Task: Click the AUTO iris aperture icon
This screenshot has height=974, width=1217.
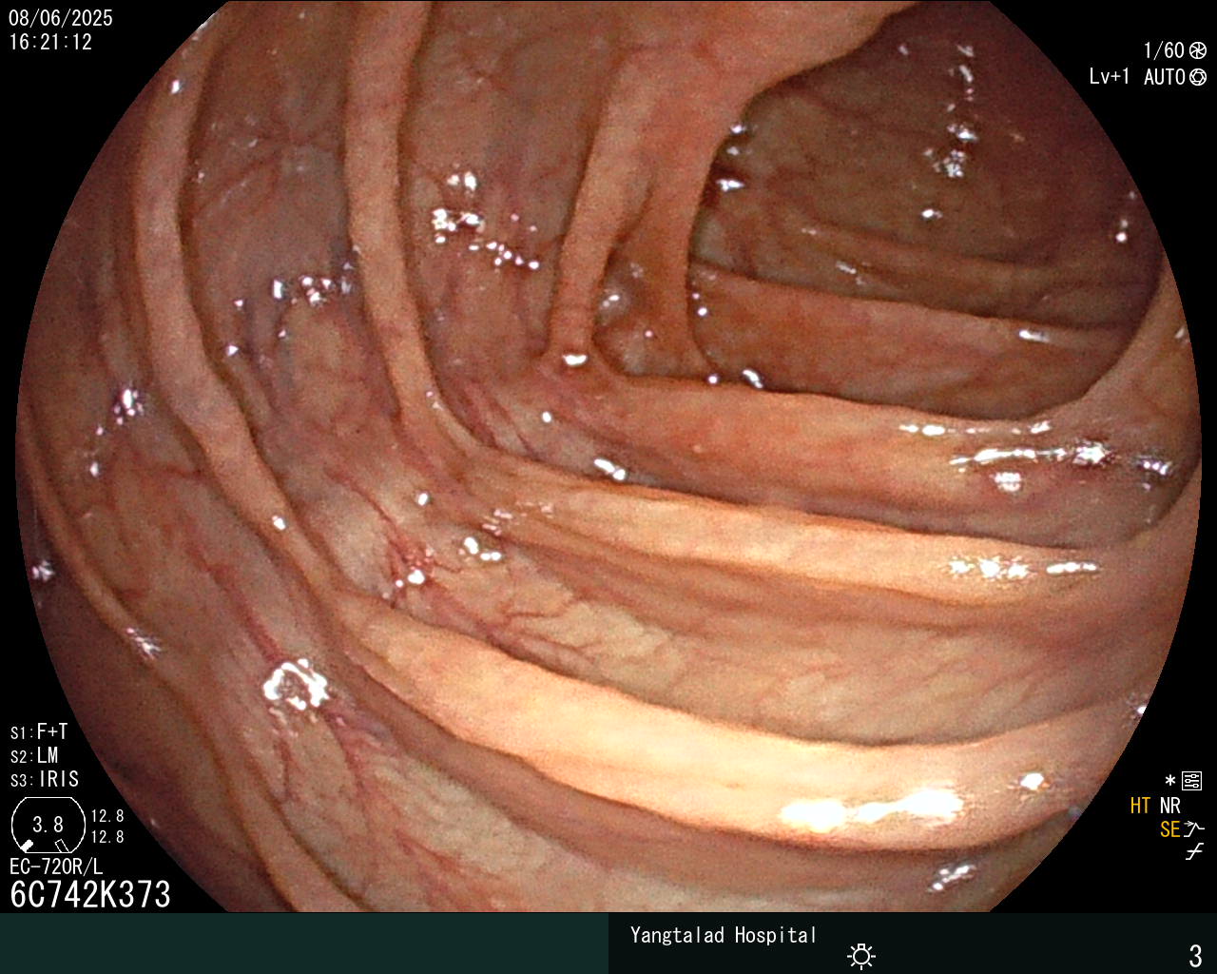Action: click(x=1198, y=77)
